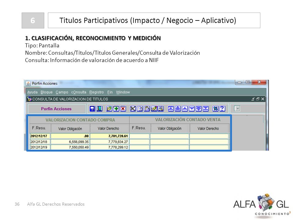Jump to first record arrow icon
293x220 pixels.
[171, 109]
